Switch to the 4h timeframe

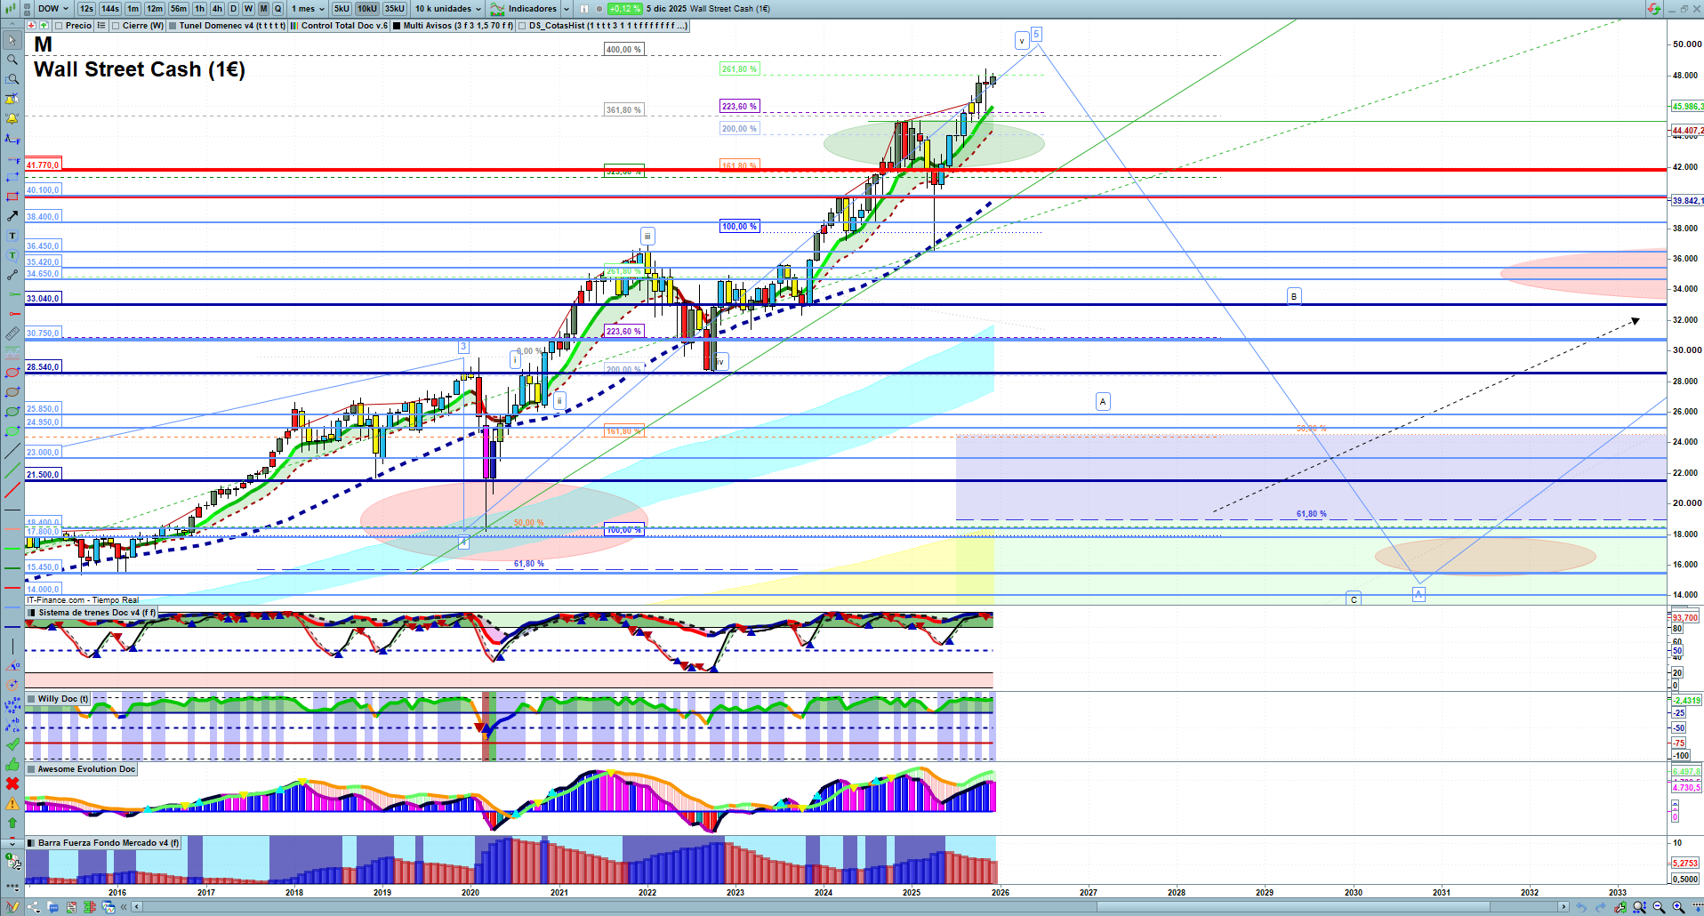217,9
